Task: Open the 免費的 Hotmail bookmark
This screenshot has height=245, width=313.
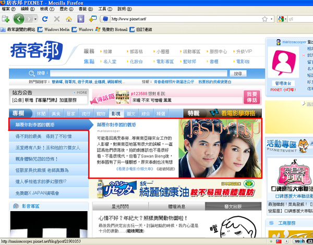Action: (112, 30)
